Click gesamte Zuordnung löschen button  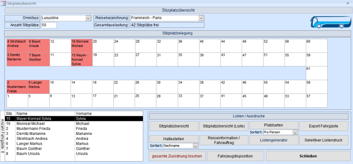177,156
